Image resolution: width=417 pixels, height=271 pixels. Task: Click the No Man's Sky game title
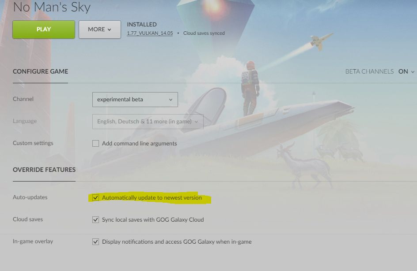pos(52,7)
